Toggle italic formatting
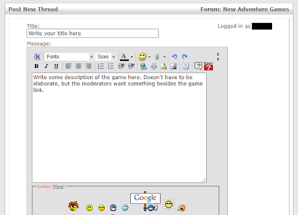Image resolution: width=298 pixels, height=215 pixels. pyautogui.click(x=46, y=66)
